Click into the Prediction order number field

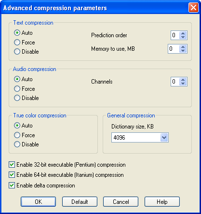click(175, 35)
